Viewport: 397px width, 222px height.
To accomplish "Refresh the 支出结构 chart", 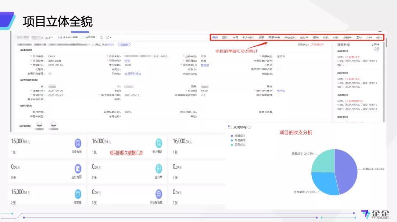I will coord(249,127).
